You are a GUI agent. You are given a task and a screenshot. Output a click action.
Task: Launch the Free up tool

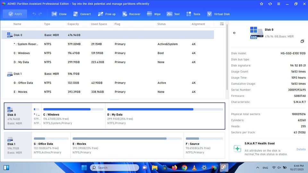(107, 14)
